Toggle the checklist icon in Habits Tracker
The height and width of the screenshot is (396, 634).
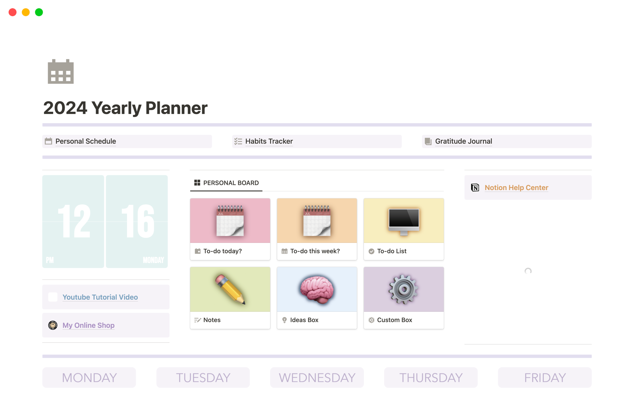238,141
